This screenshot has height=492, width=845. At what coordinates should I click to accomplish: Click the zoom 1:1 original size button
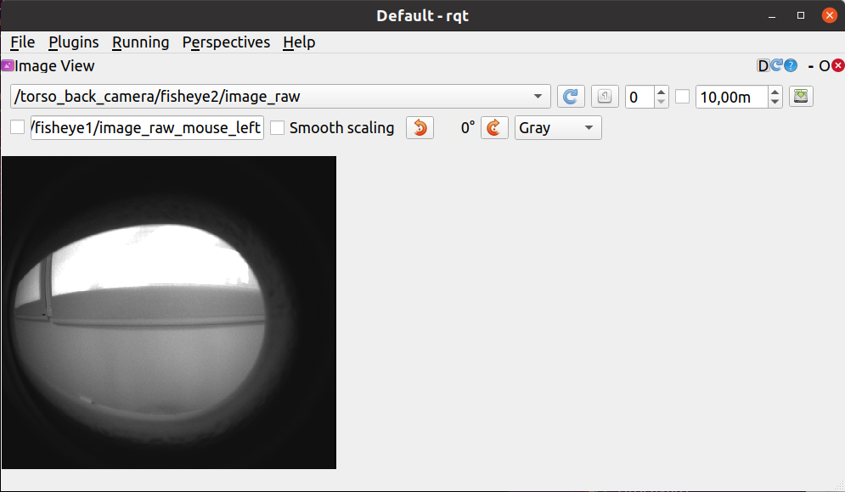point(604,97)
